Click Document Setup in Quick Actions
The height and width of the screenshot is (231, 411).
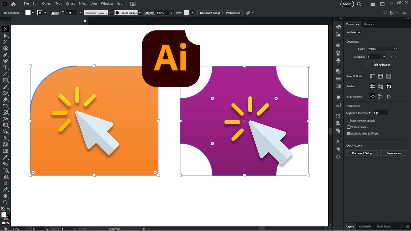(x=362, y=153)
